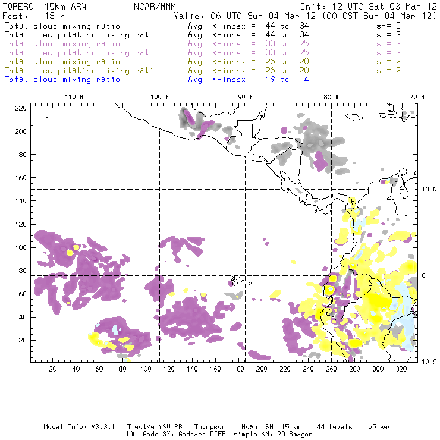
Task: Select the "10 S" latitude label
Action: click(x=429, y=362)
